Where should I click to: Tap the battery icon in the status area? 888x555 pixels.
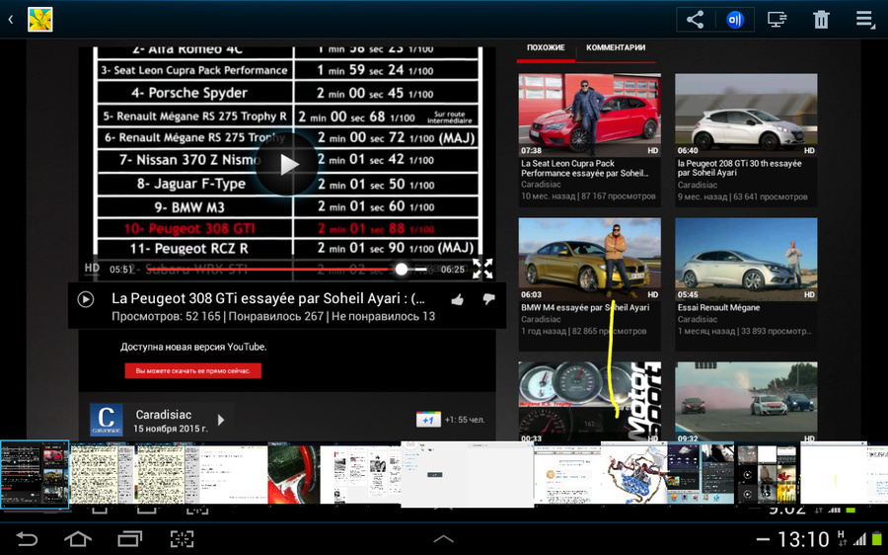877,540
